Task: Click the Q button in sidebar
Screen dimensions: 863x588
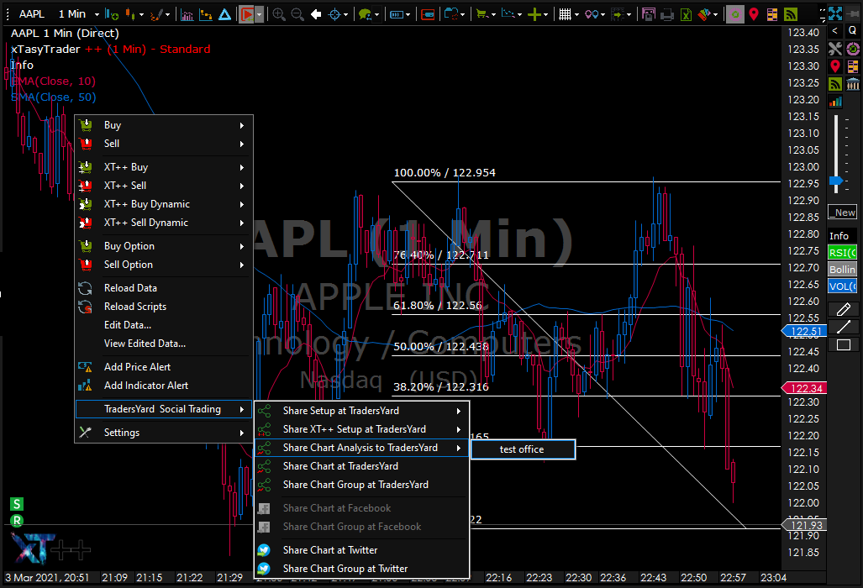Action: [853, 31]
